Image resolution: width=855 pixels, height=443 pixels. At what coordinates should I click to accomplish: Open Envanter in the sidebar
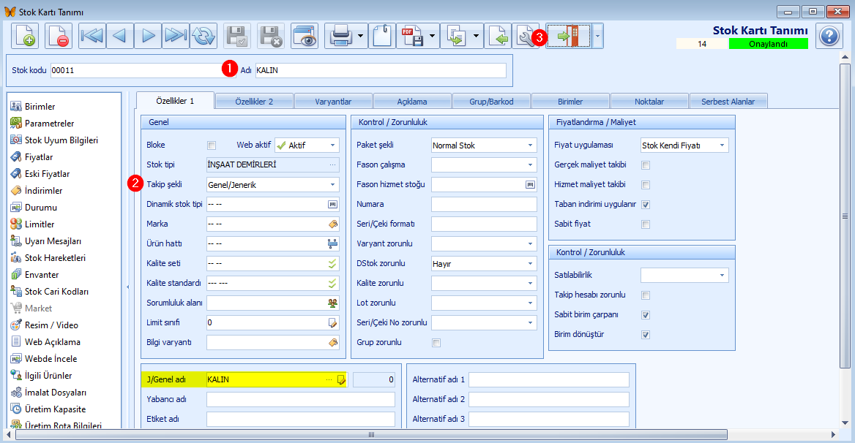tap(42, 275)
